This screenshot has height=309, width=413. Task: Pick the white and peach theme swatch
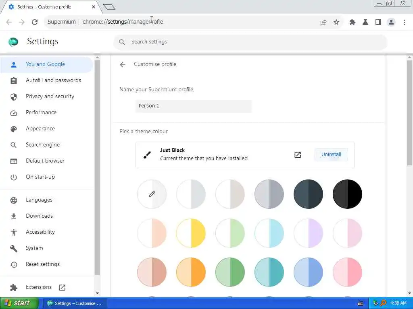pos(152,233)
